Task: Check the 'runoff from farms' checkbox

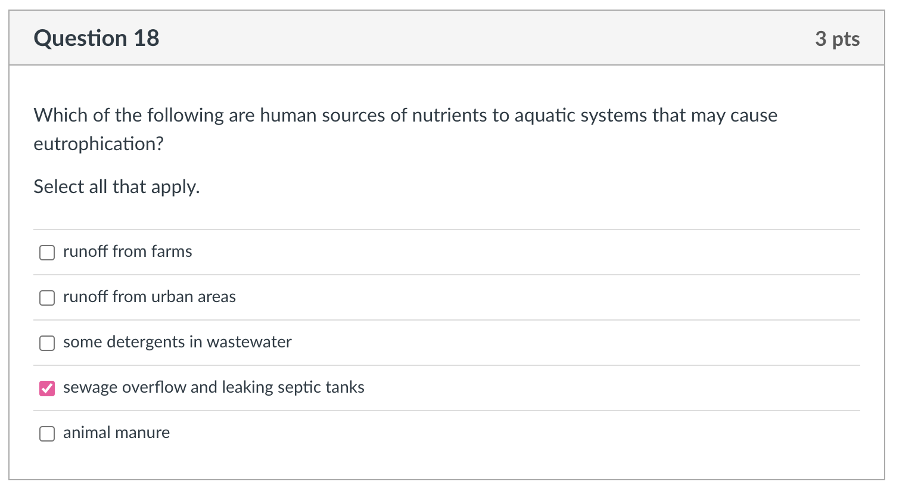Action: 47,253
